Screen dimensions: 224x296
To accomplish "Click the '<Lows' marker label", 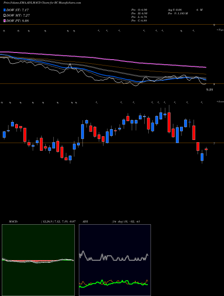I will (x=220, y=101).
